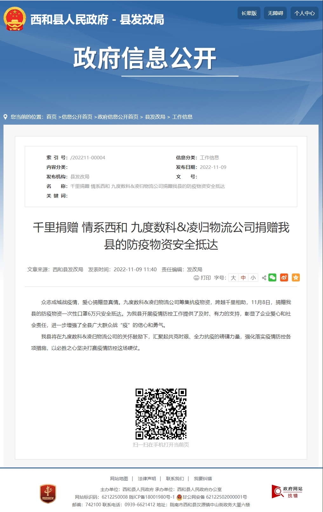Share article to Weibo

284,277
